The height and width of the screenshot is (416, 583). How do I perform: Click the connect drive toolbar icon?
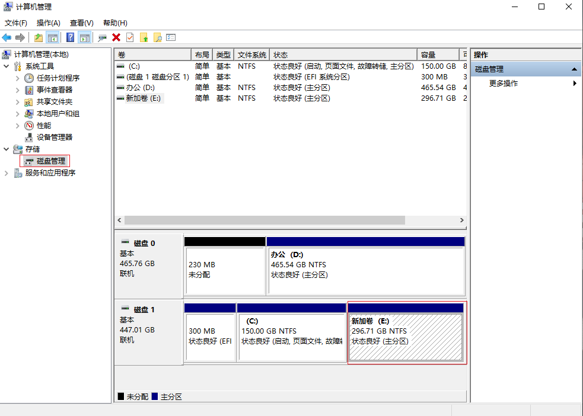tap(103, 38)
